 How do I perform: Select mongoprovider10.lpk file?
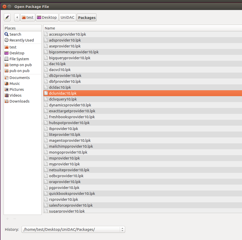coord(143,152)
